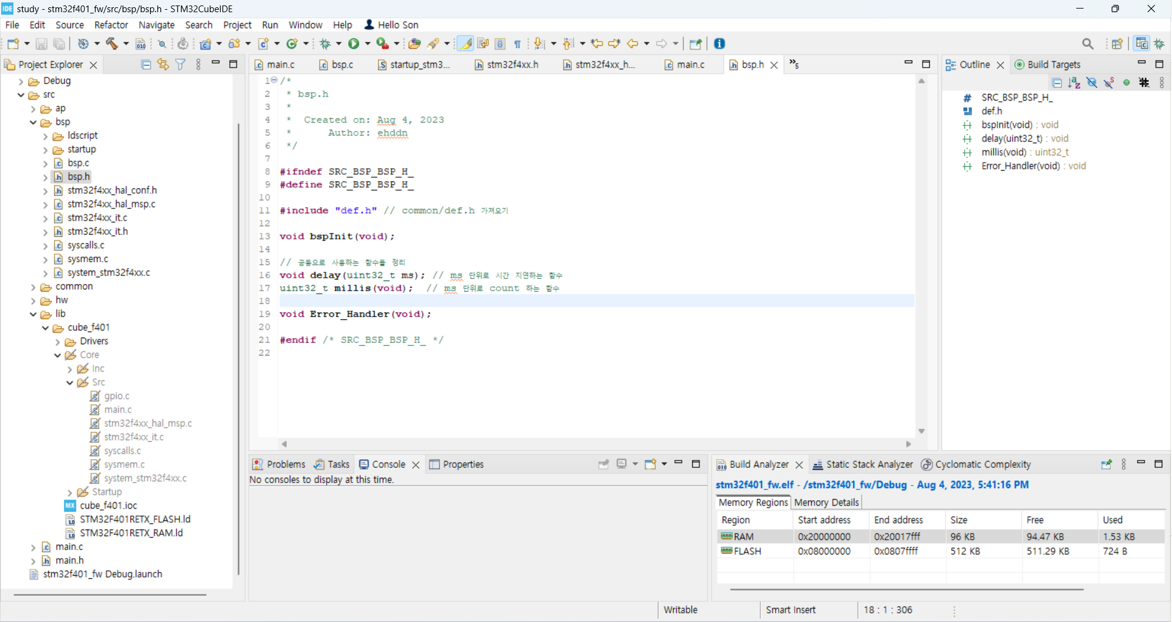Click the Build Analyzer export icon
Viewport: 1172px width, 622px height.
tap(1106, 464)
